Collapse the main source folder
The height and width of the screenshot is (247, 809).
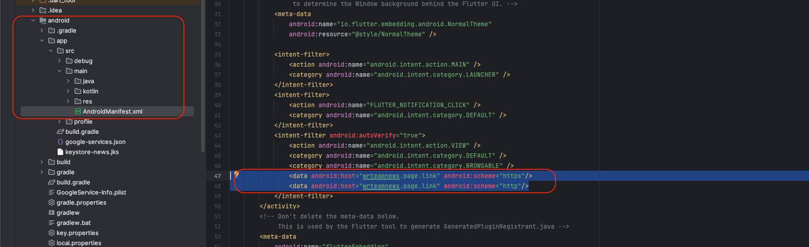coord(59,71)
